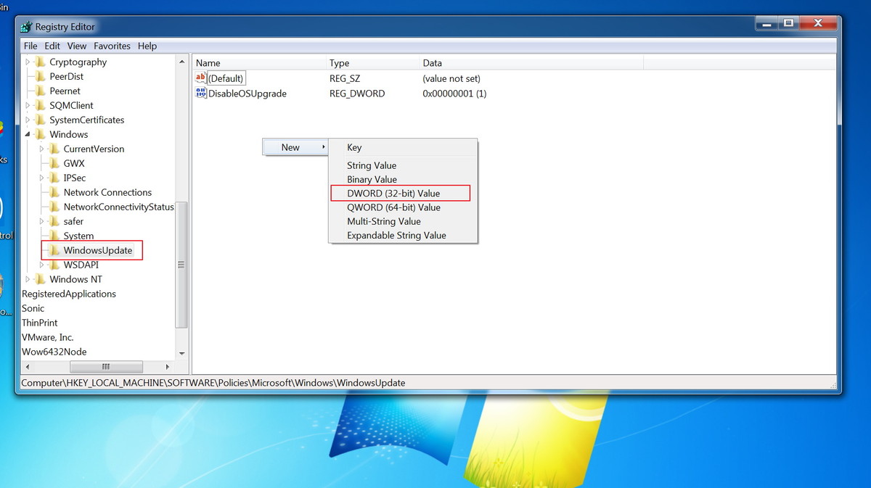Select Expandable String Value
The height and width of the screenshot is (488, 871).
click(403, 236)
